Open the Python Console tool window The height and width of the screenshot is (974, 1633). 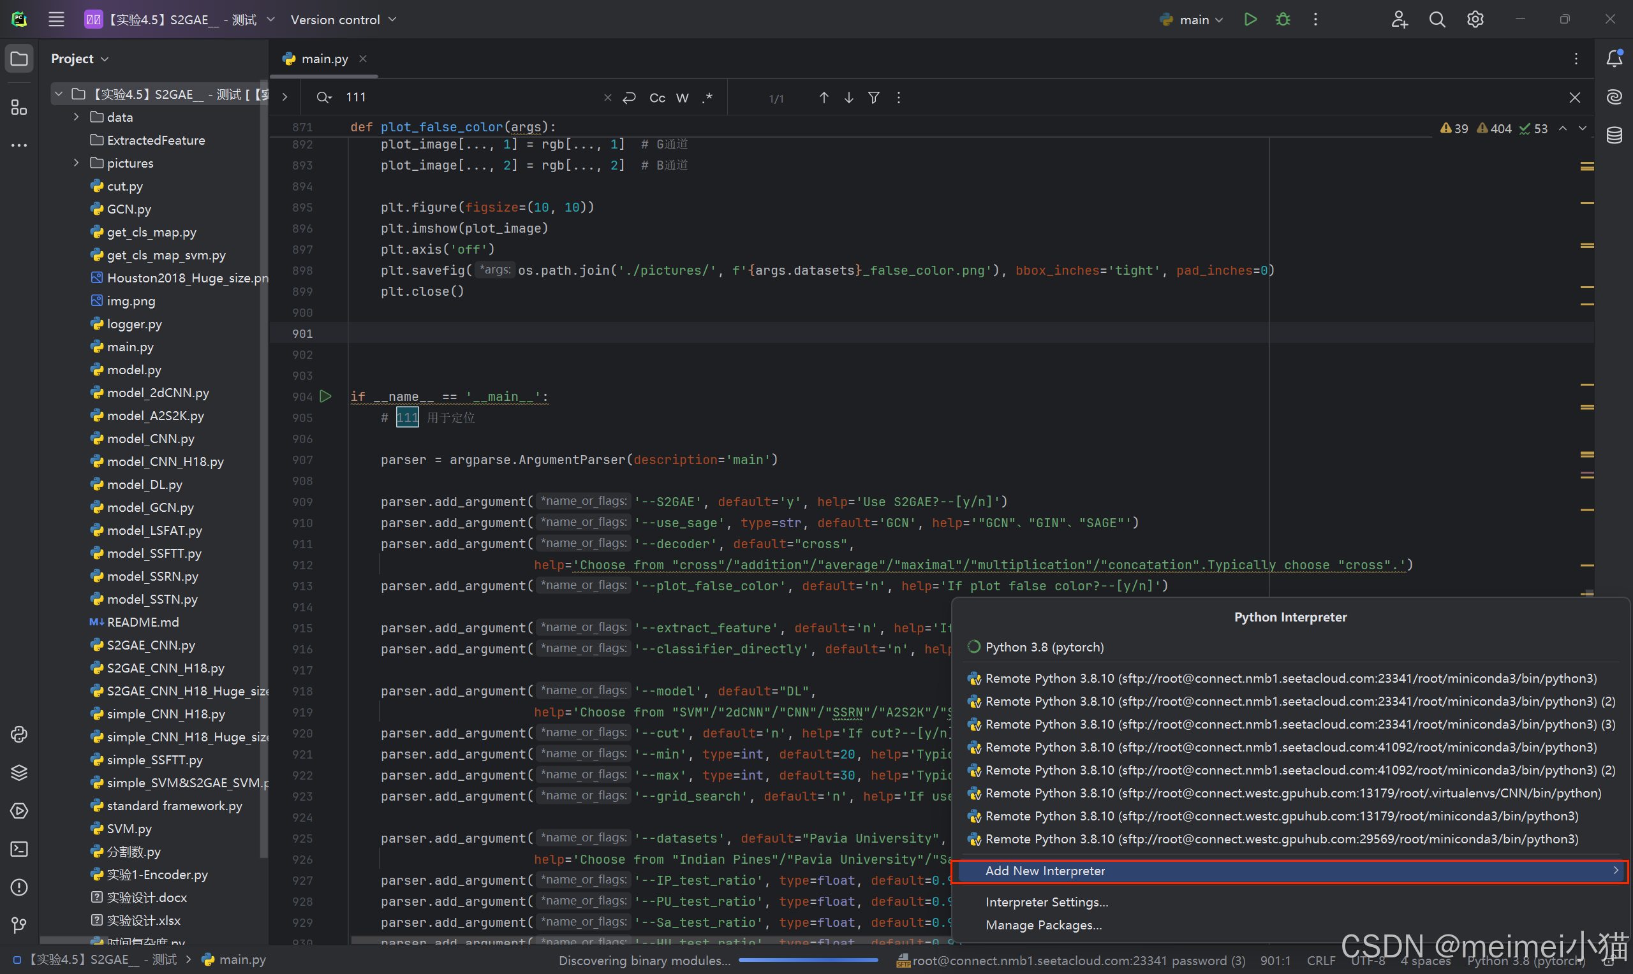[19, 734]
